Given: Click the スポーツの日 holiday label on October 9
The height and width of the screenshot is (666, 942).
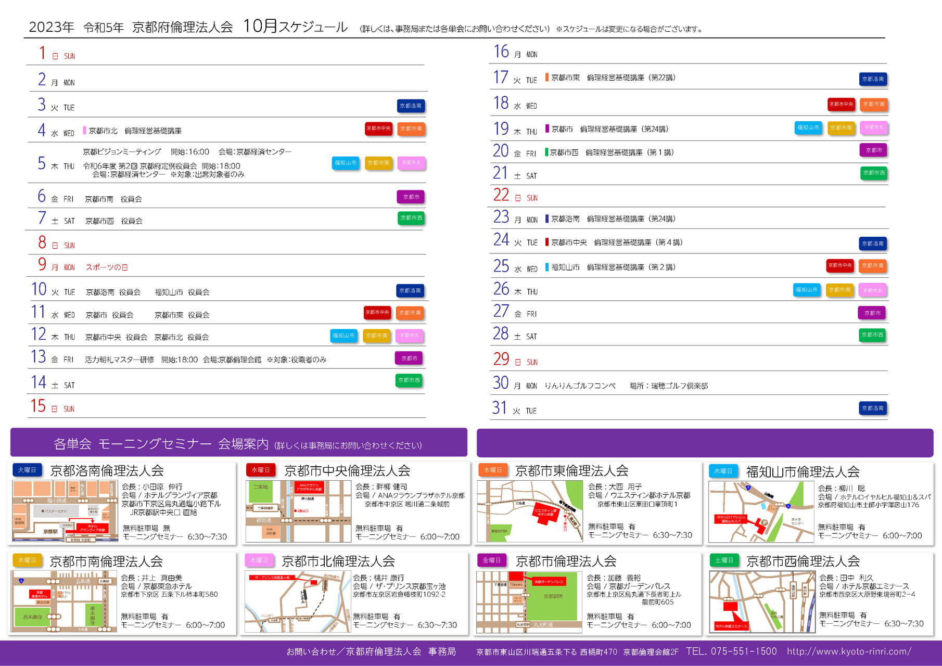Looking at the screenshot, I should click(107, 267).
